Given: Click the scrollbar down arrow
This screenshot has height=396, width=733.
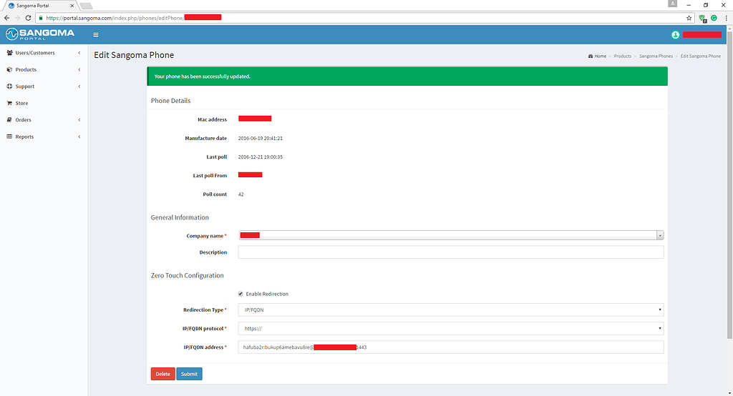Looking at the screenshot, I should pyautogui.click(x=729, y=392).
